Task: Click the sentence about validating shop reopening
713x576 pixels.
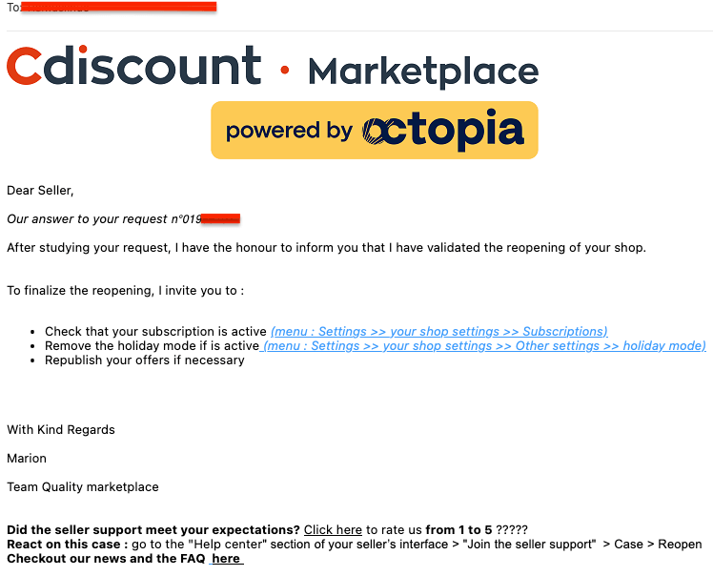Action: pos(326,248)
